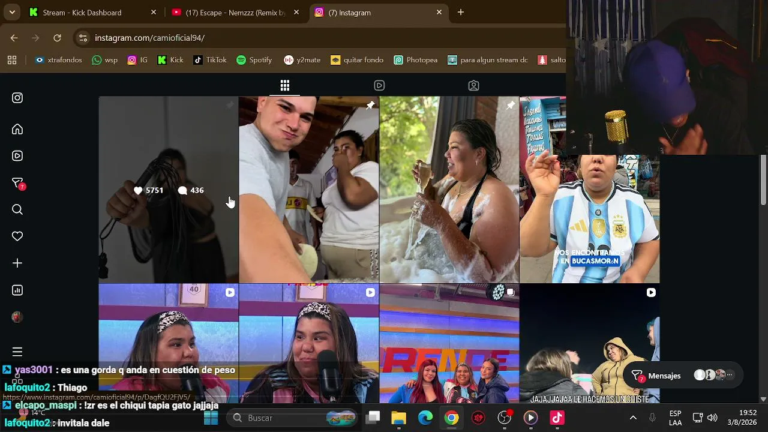This screenshot has height=432, width=768.
Task: Switch to the profile Reels tab
Action: (x=379, y=86)
